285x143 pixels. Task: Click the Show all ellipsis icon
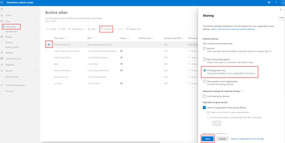[2, 91]
